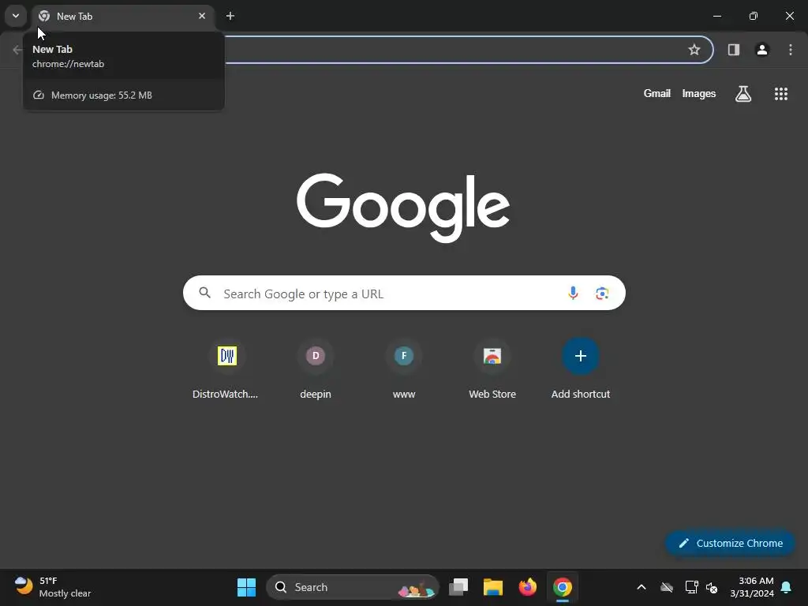This screenshot has width=808, height=606.
Task: Open network status tray icon
Action: coord(691,587)
